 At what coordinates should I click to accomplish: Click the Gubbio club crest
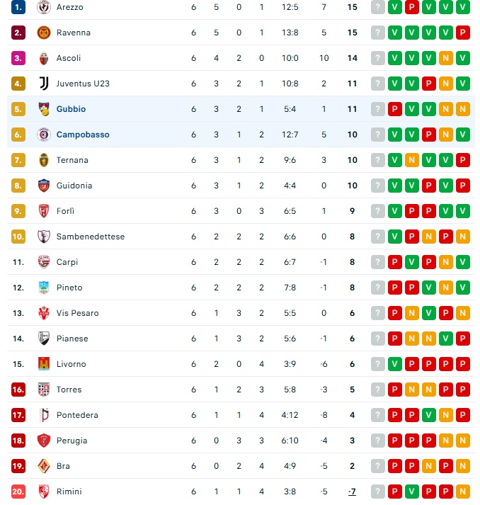click(44, 109)
